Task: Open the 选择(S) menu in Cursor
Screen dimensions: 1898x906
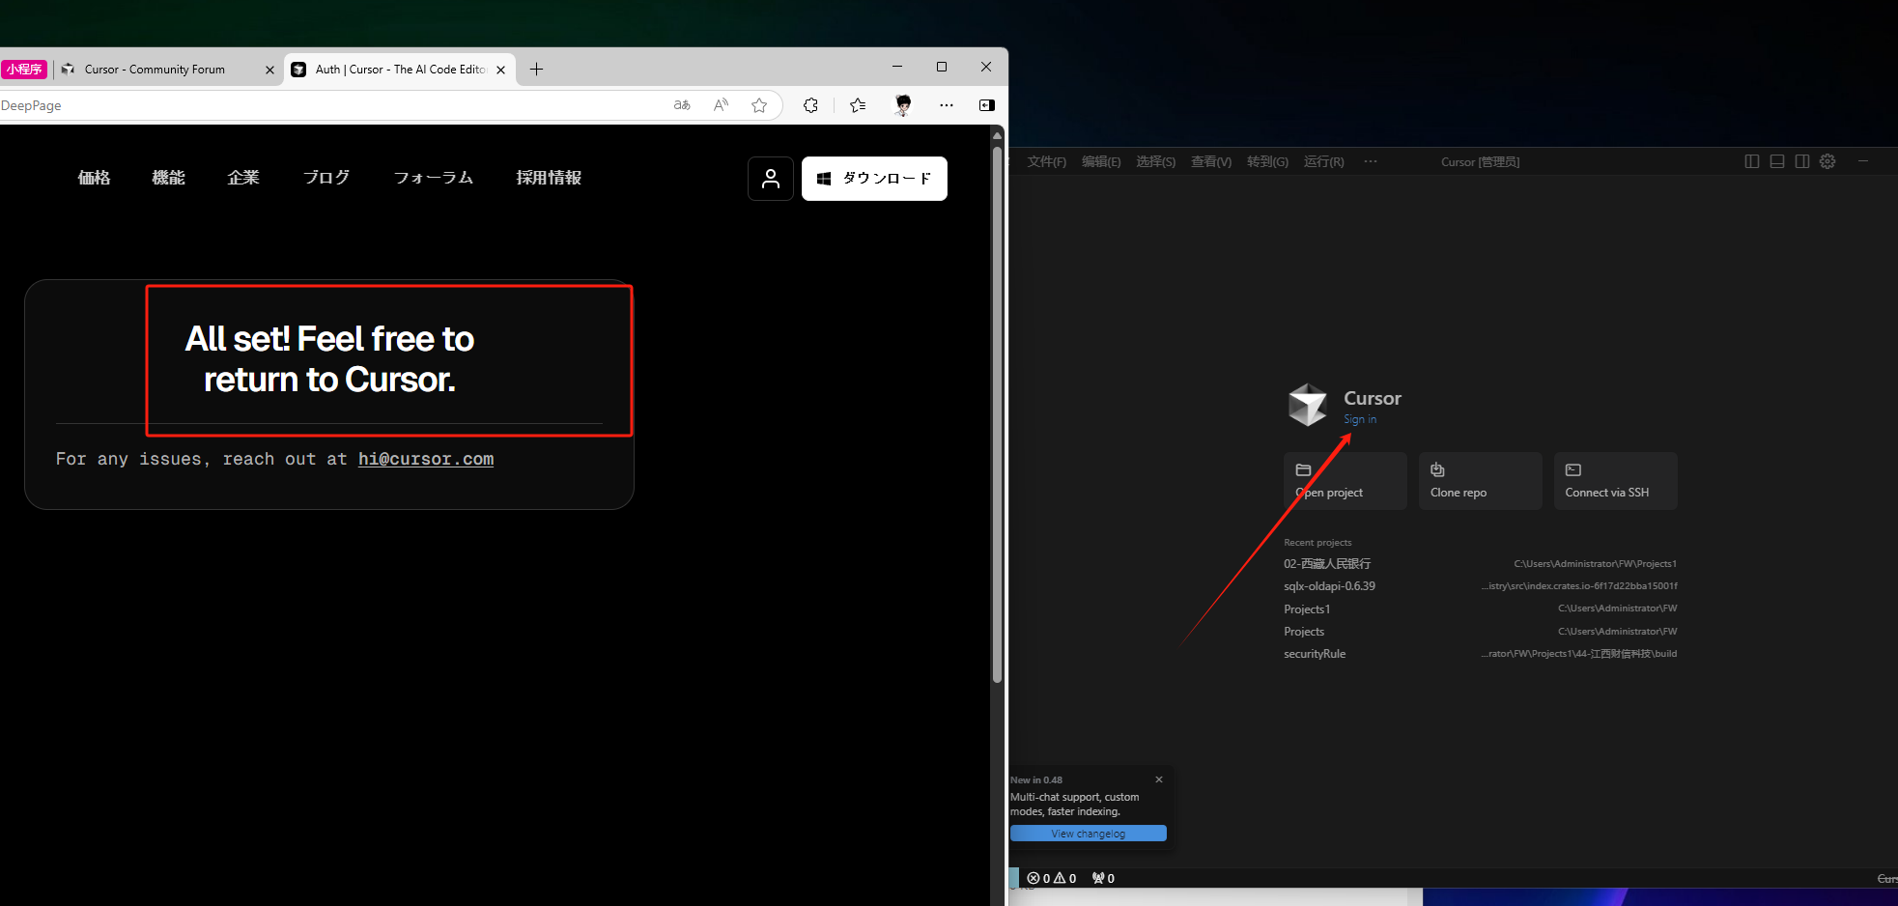Action: 1156,162
